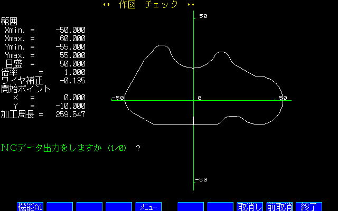Select the ワイヤ補正 value -0.135
338x211 pixels.
point(72,81)
